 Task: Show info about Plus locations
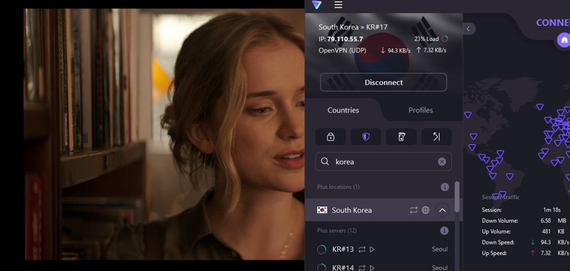click(x=445, y=187)
